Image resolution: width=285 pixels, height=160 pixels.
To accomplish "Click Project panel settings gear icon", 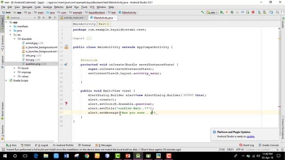I will [49, 18].
